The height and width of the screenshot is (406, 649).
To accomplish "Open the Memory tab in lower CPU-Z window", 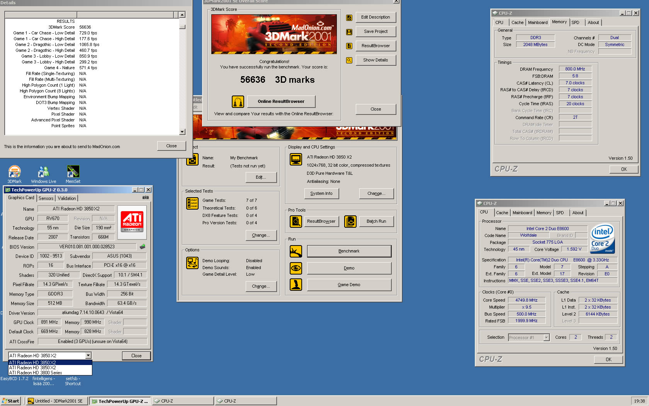I will [544, 213].
